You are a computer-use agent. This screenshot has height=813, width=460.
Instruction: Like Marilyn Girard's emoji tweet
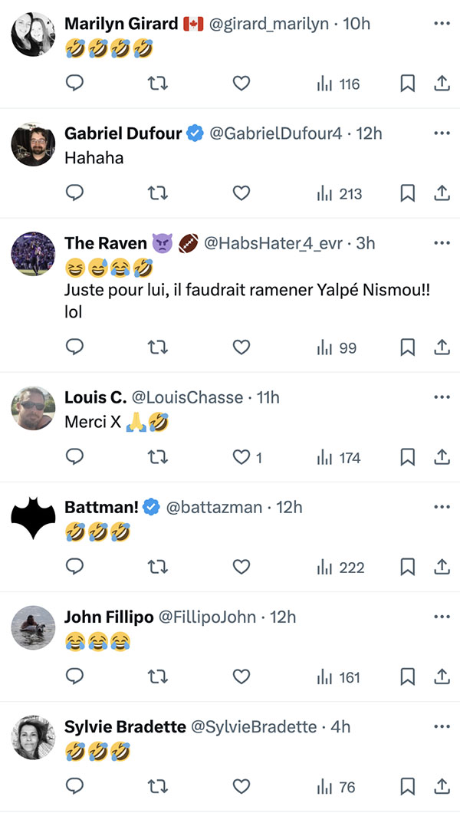tap(241, 84)
